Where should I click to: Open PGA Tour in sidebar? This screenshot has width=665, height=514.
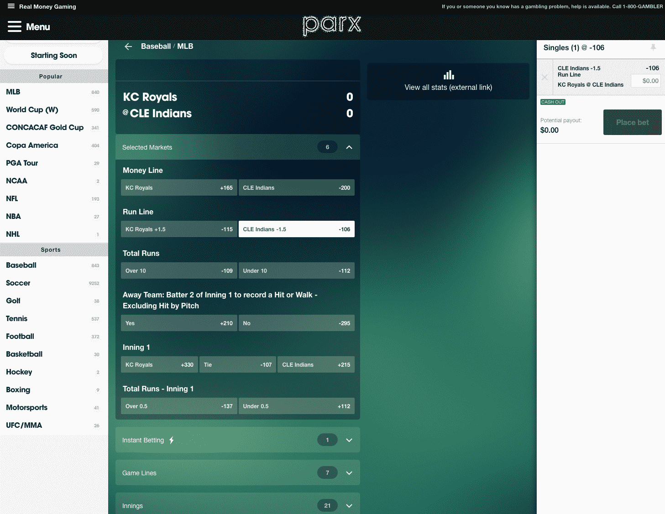[x=54, y=163]
